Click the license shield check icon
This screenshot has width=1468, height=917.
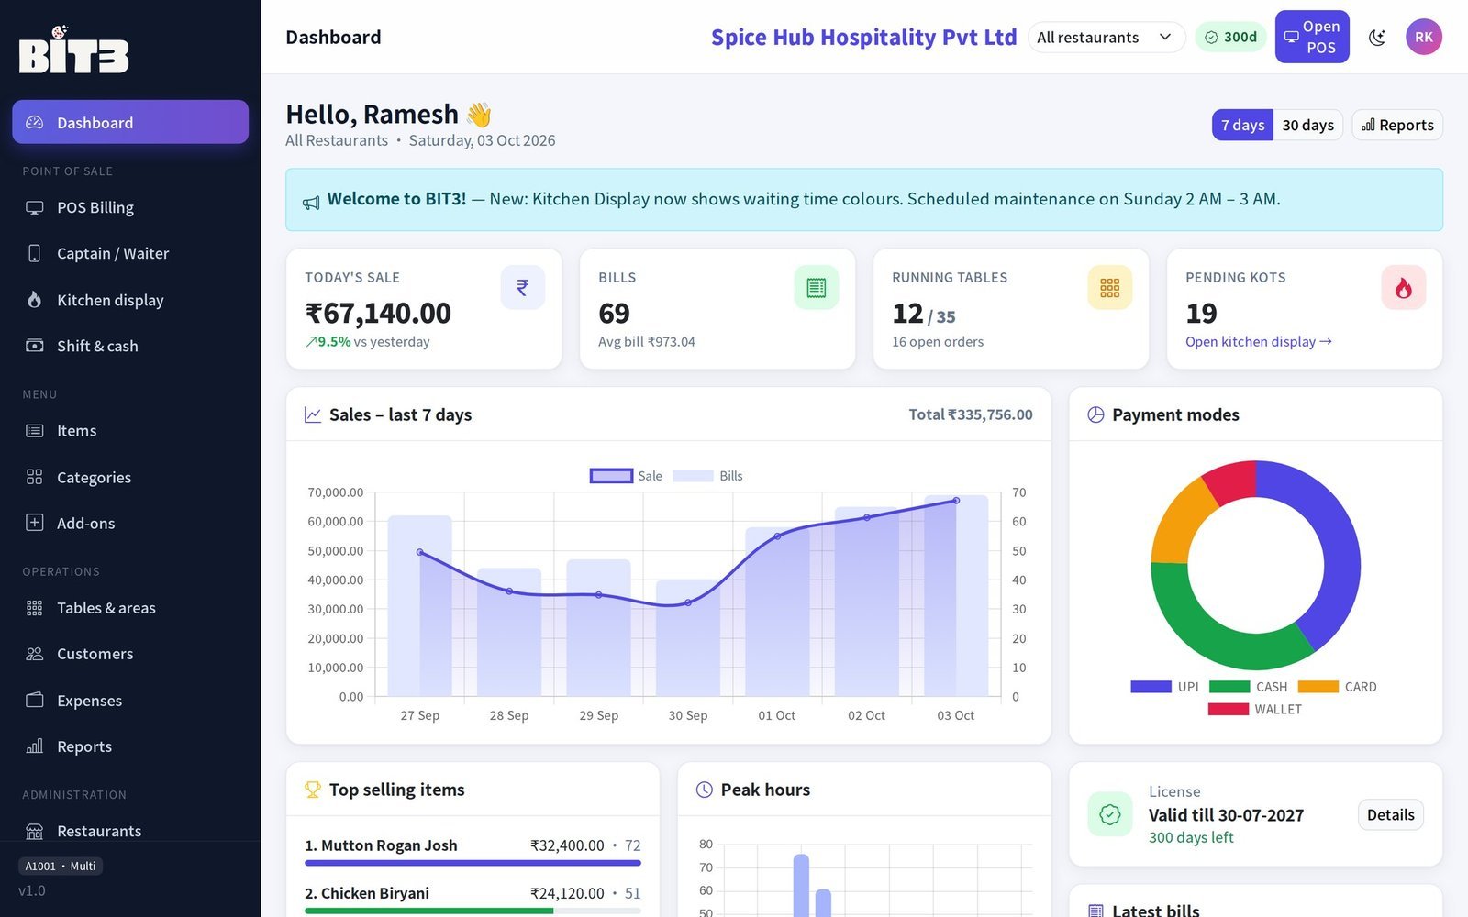[x=1110, y=814]
